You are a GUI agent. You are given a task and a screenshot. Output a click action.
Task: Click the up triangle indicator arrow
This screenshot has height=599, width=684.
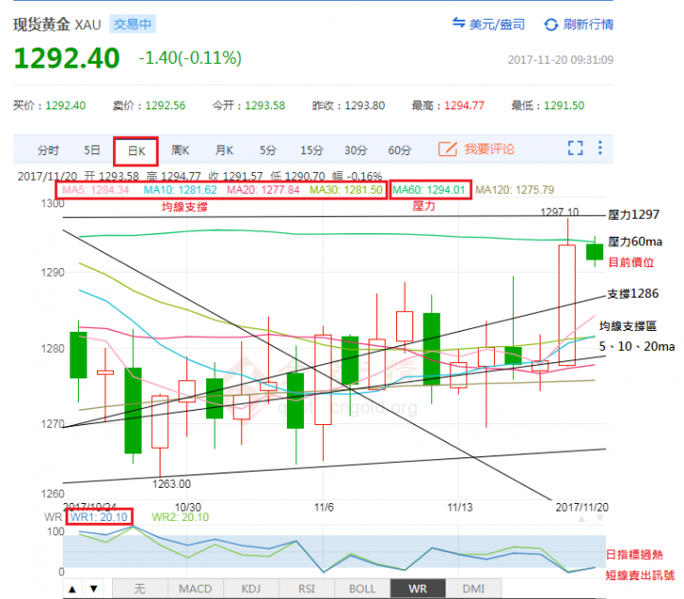72,589
